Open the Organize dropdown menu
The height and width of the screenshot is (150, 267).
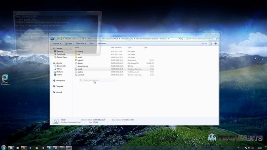pyautogui.click(x=57, y=43)
